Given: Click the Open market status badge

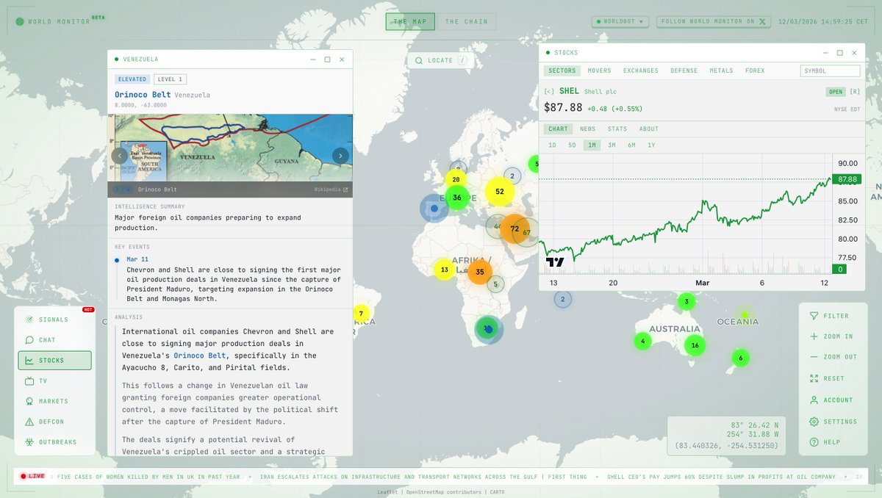Looking at the screenshot, I should click(836, 92).
